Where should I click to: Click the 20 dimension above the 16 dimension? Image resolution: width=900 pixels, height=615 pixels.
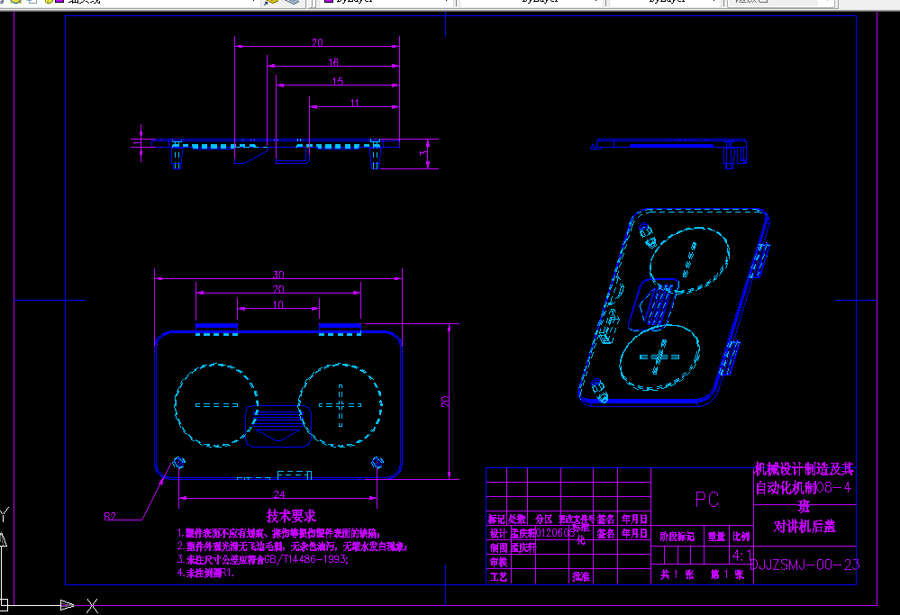coord(317,42)
